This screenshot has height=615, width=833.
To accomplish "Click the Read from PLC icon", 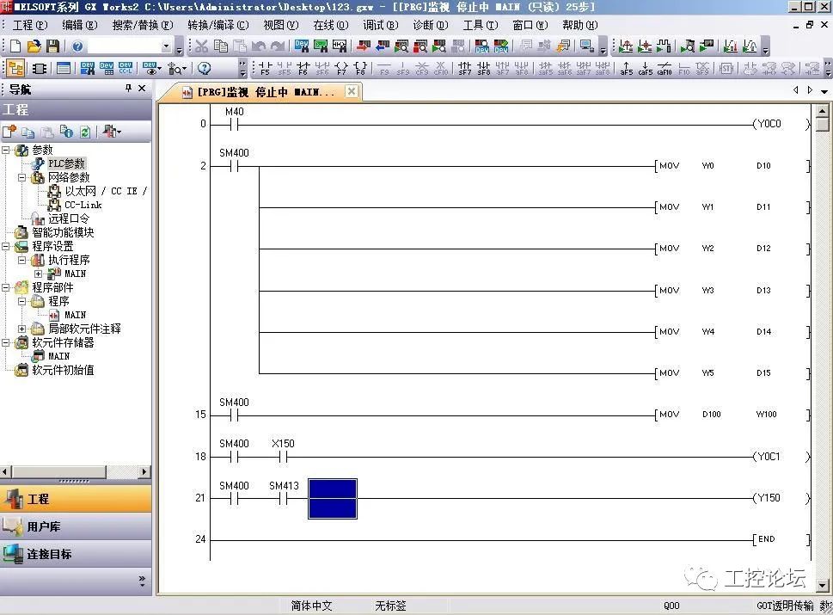I will (x=383, y=46).
